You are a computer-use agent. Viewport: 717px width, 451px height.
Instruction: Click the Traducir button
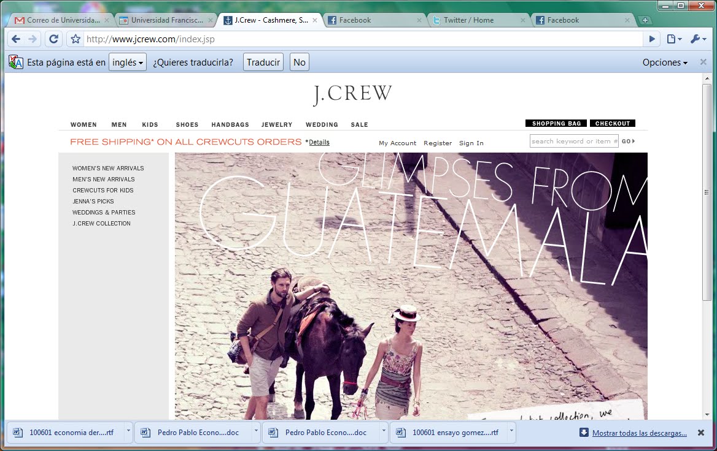tap(263, 62)
